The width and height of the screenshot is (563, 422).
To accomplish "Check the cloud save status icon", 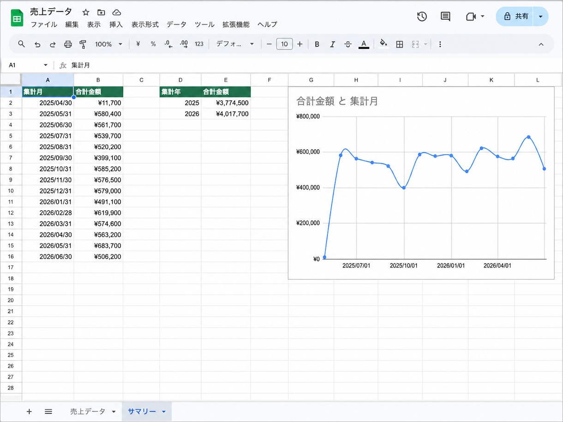I will (117, 12).
